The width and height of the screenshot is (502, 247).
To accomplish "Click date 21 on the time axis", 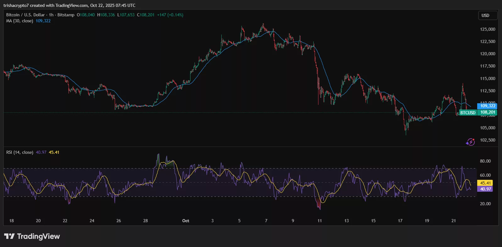I will pyautogui.click(x=453, y=221).
